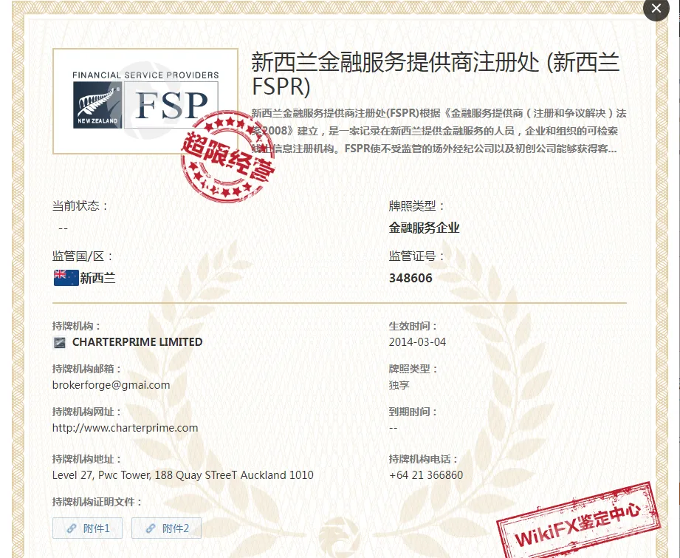The height and width of the screenshot is (558, 680).
Task: Open attachment 附件1
Action: pyautogui.click(x=88, y=528)
